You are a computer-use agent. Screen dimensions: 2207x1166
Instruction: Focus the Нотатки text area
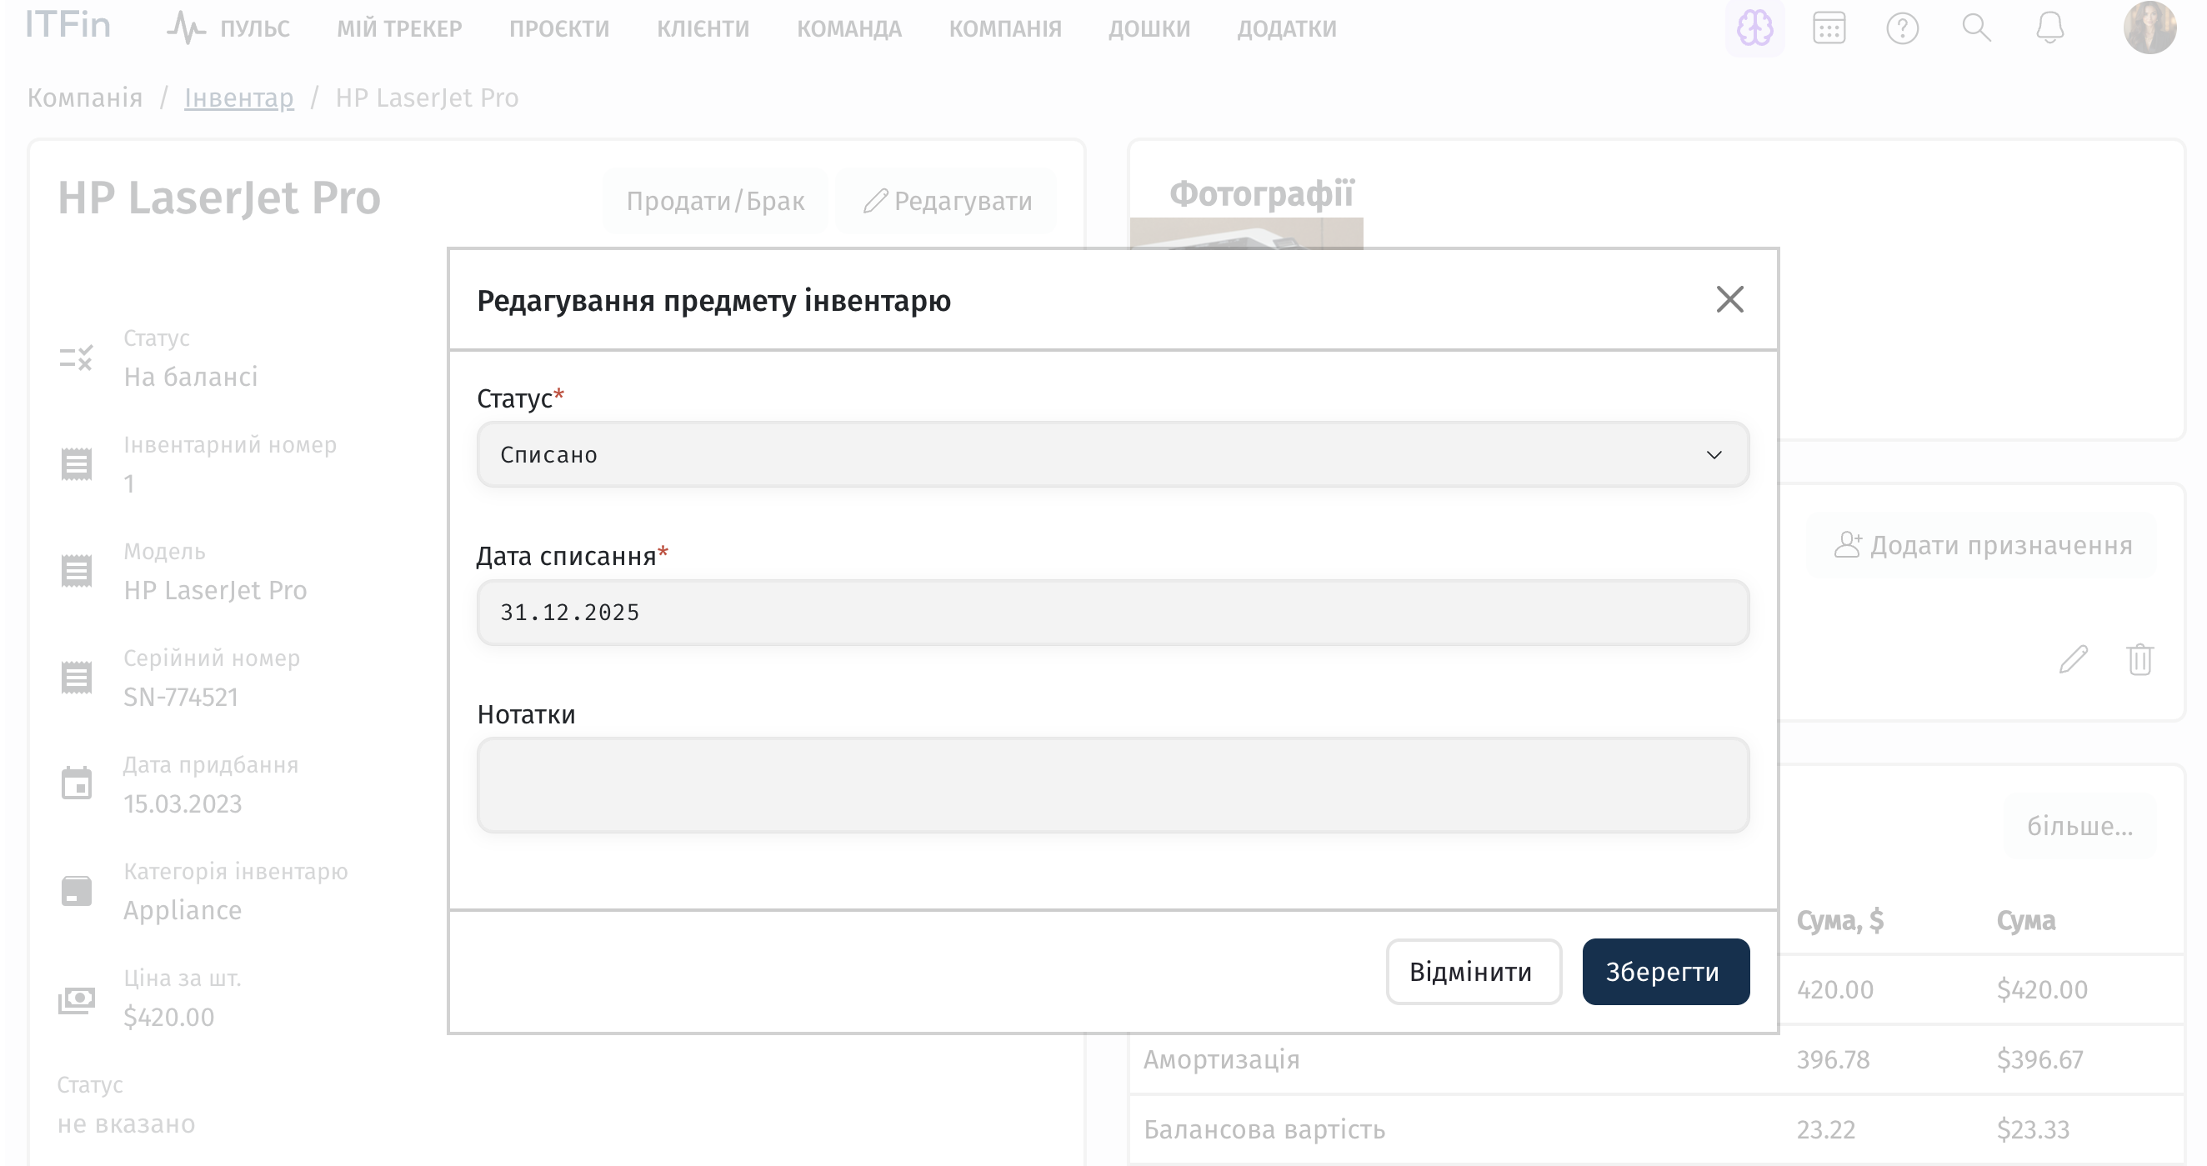coord(1113,785)
